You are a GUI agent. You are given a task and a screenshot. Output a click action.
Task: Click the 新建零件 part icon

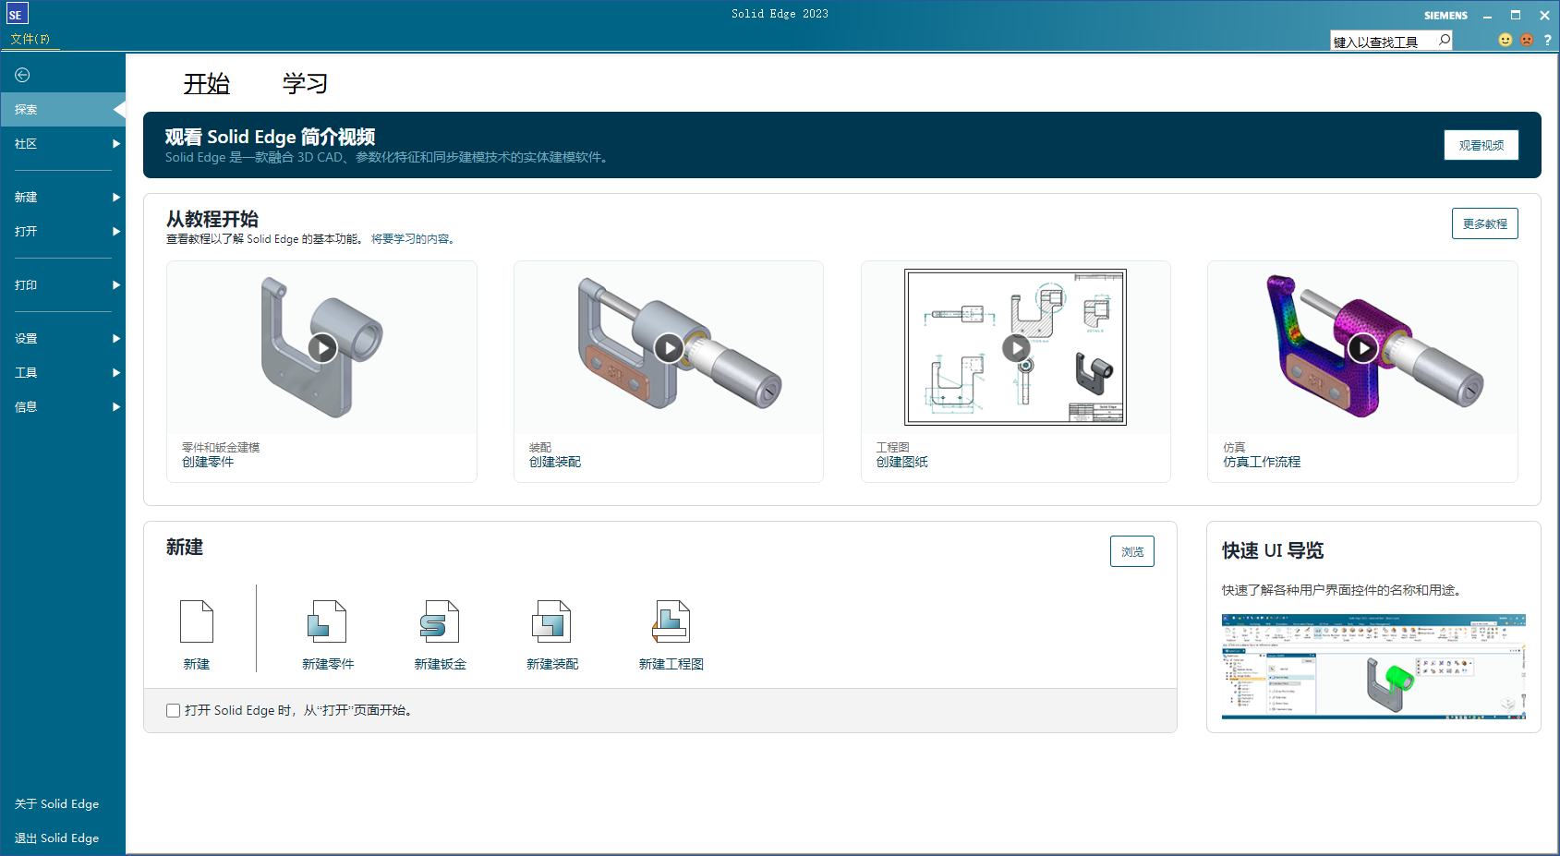327,621
